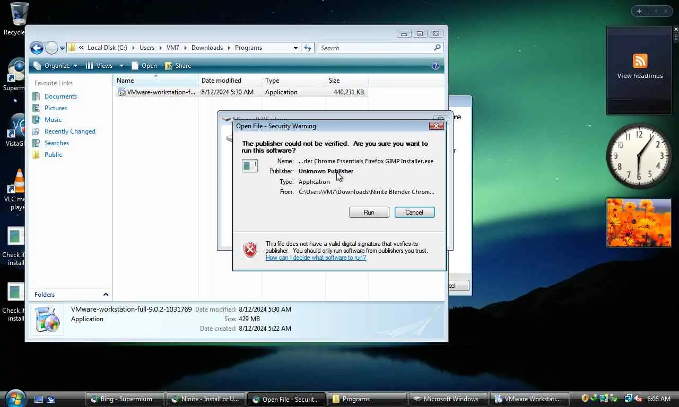Image resolution: width=679 pixels, height=407 pixels.
Task: Expand the arrow after Downloads breadcrumb
Action: pyautogui.click(x=229, y=48)
